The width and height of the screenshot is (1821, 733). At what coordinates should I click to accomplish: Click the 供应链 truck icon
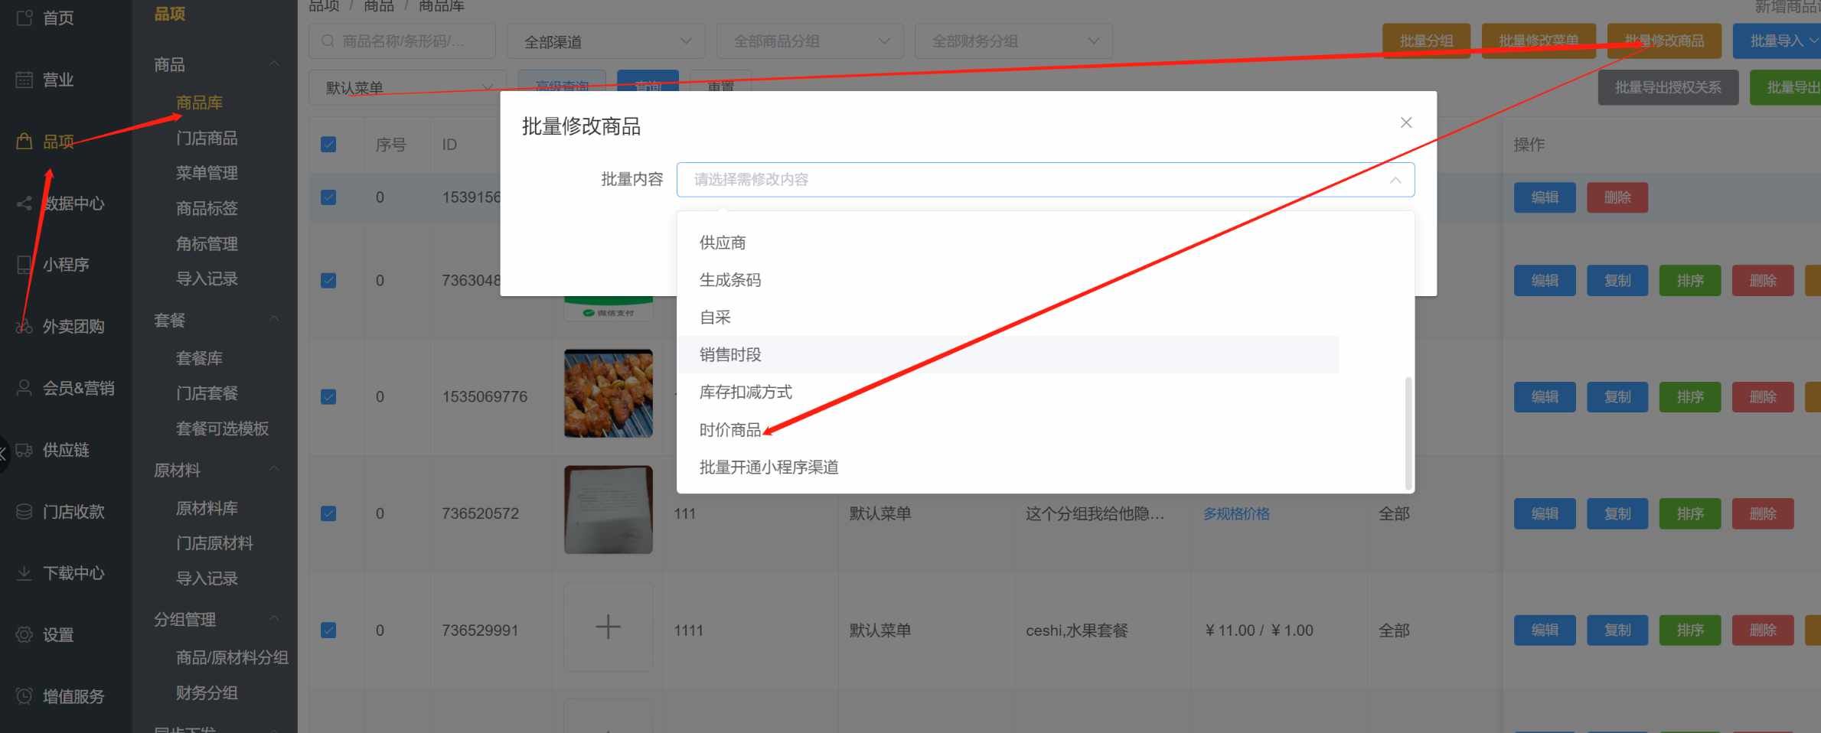pos(24,450)
